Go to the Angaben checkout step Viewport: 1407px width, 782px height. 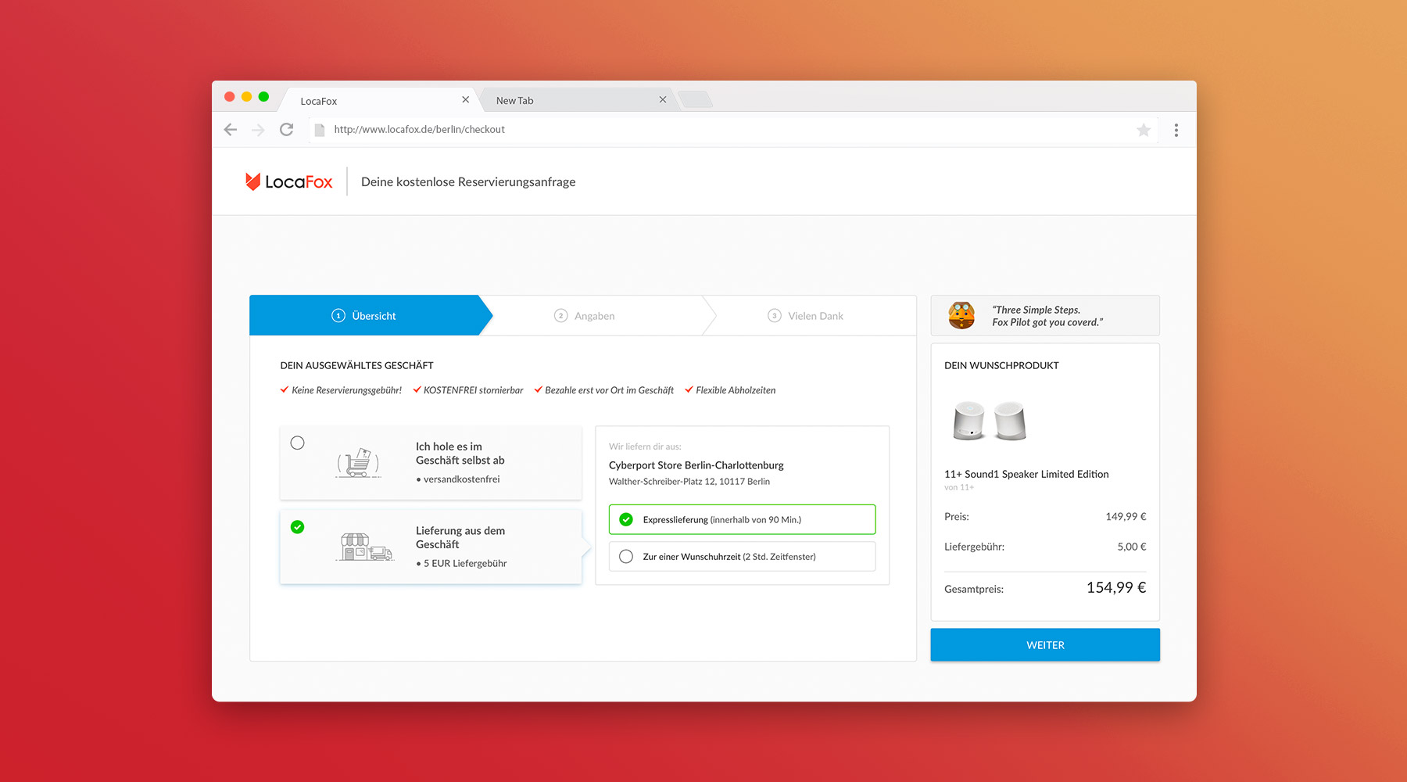tap(585, 316)
